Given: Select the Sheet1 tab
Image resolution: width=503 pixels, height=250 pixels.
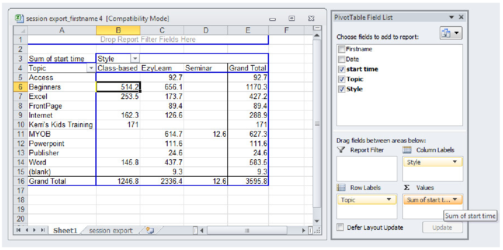Looking at the screenshot, I should coord(65,230).
